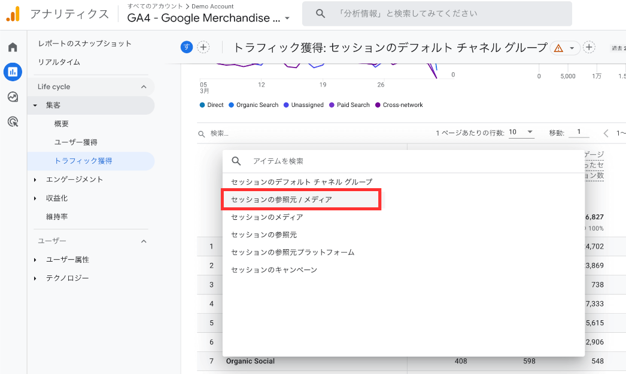
Task: Open 維持率 report
Action: tap(57, 216)
